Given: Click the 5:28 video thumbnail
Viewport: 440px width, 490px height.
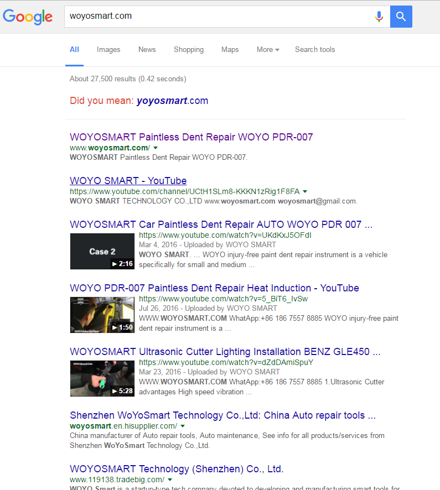Looking at the screenshot, I should [102, 378].
